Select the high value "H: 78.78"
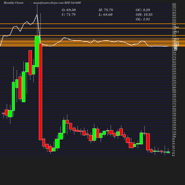Viewport: 185px width, 185px height. (x=106, y=10)
